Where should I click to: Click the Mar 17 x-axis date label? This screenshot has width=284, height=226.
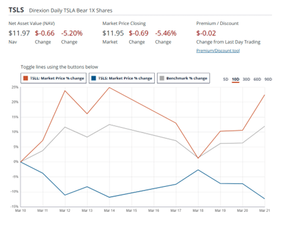176,211
